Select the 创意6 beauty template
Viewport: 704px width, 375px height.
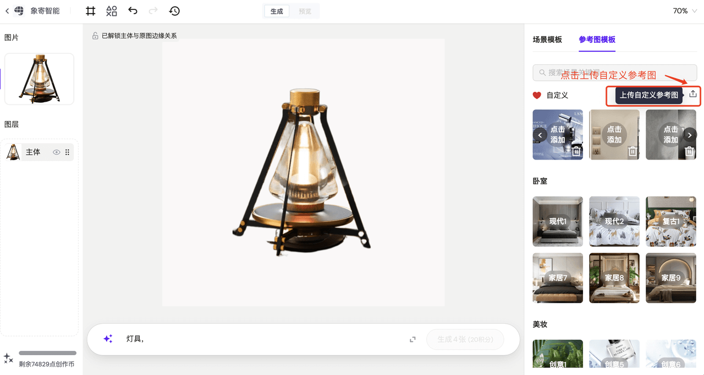click(670, 354)
